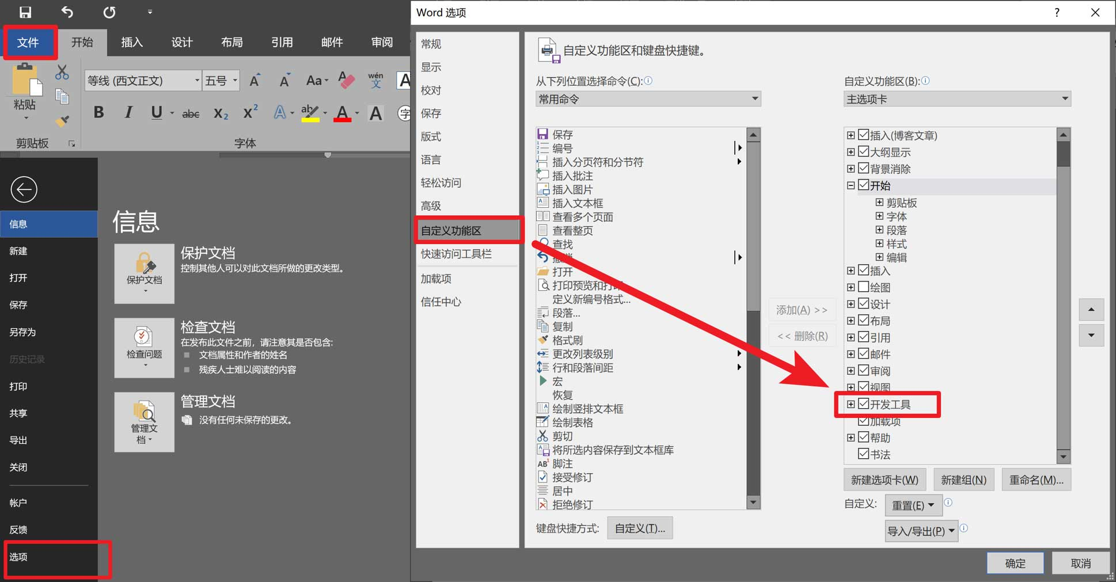The height and width of the screenshot is (582, 1116).
Task: Uncheck the 审阅 tab checkbox
Action: point(863,370)
